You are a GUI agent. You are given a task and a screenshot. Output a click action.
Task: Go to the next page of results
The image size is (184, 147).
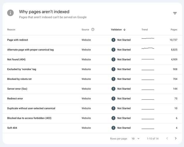(176, 138)
